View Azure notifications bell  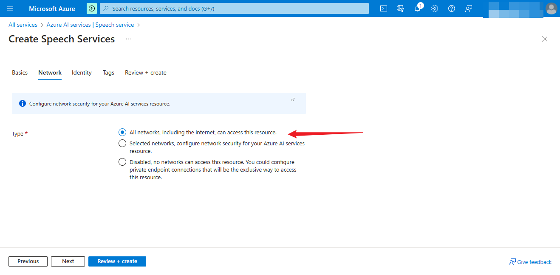tap(418, 8)
